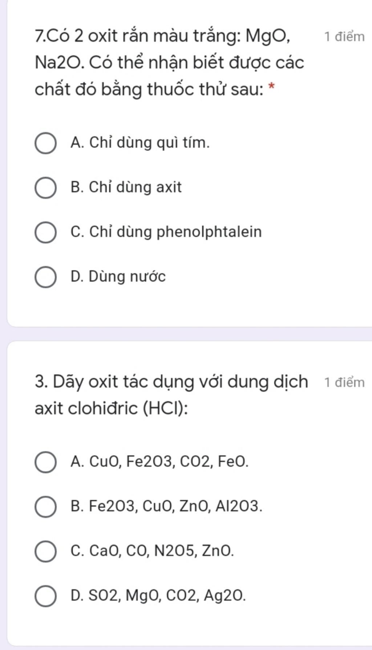Click the '1 điểm' label of question 7
The image size is (372, 650).
pos(344,37)
